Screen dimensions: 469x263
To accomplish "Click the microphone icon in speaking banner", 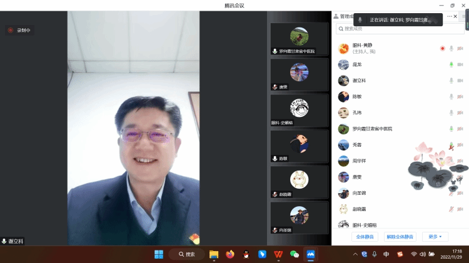I will point(360,20).
